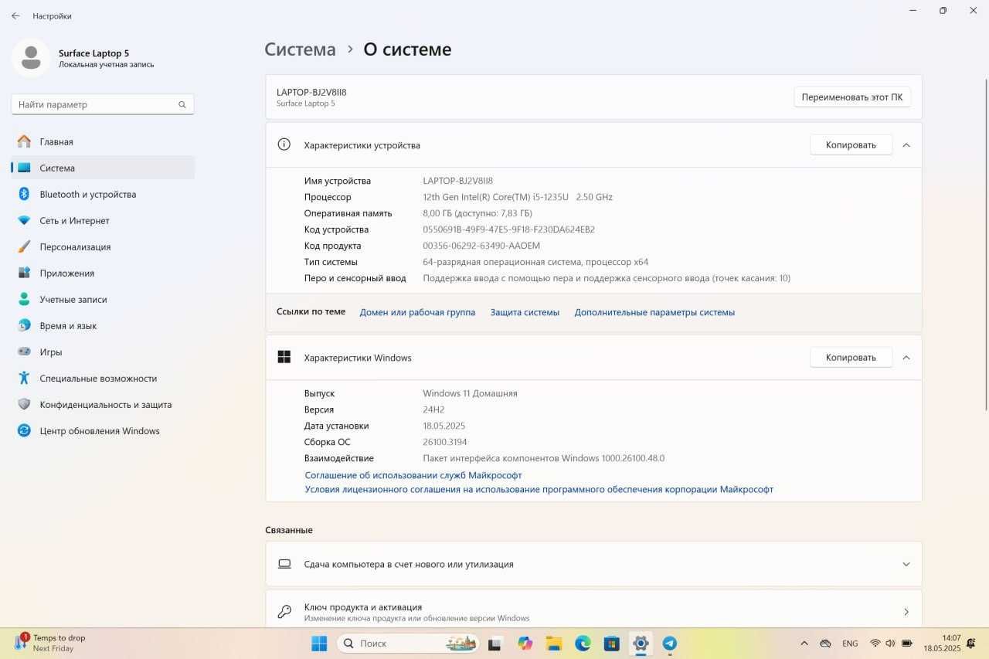Open the Ключ продукта и активация arrow
This screenshot has height=659, width=989.
(906, 612)
